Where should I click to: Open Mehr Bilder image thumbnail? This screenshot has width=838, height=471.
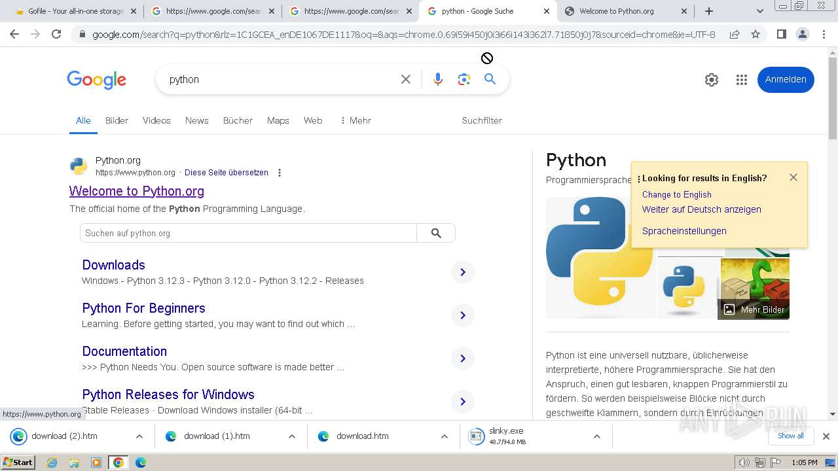755,288
